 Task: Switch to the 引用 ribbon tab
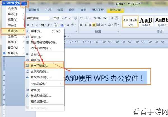pyautogui.click(x=48, y=10)
